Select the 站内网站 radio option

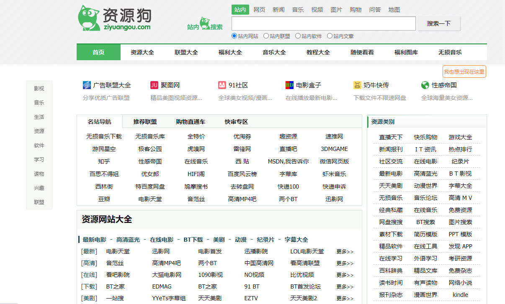point(234,36)
